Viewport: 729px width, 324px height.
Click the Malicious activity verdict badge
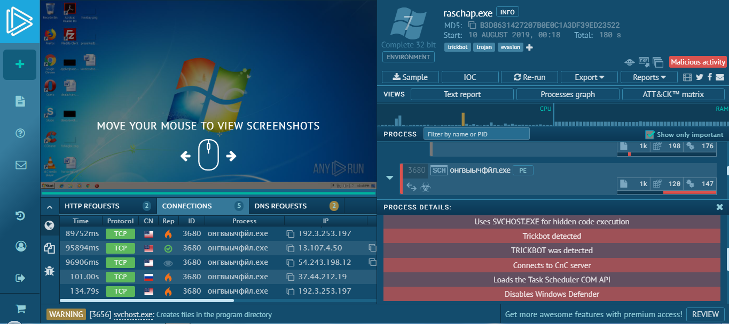tap(698, 62)
